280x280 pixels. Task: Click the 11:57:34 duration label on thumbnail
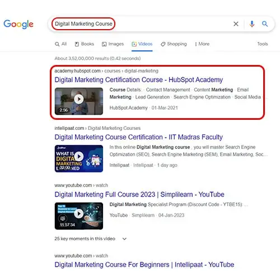(67, 225)
